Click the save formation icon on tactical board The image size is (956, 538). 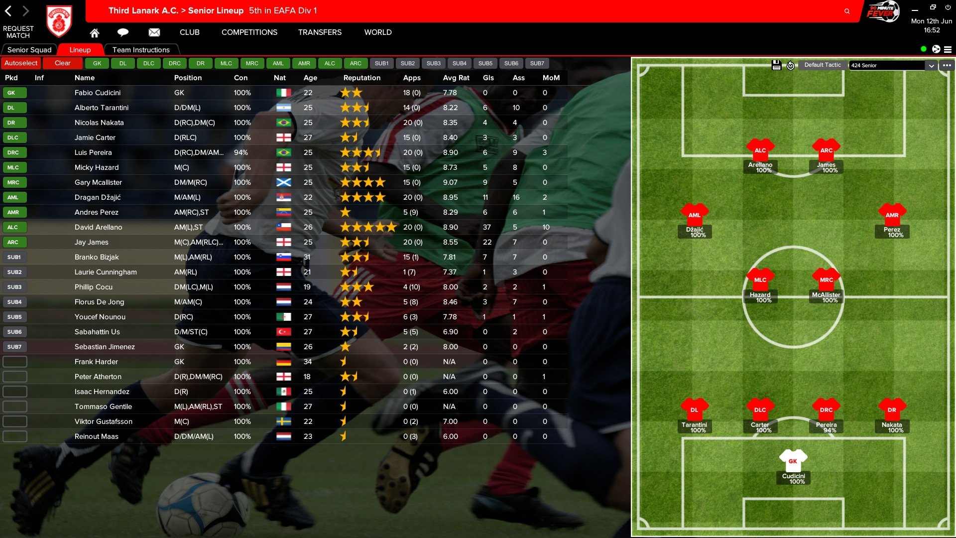tap(777, 64)
